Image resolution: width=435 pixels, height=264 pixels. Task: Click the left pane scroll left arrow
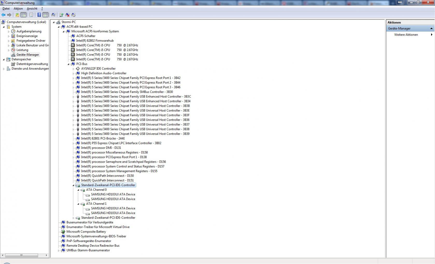[x=3, y=255]
